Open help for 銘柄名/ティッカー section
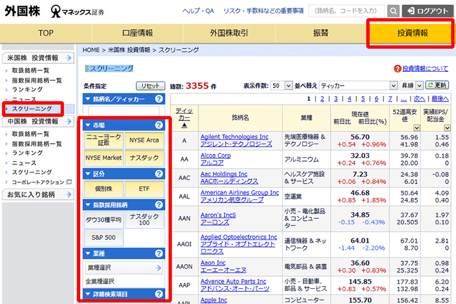The height and width of the screenshot is (304, 456). click(x=159, y=99)
